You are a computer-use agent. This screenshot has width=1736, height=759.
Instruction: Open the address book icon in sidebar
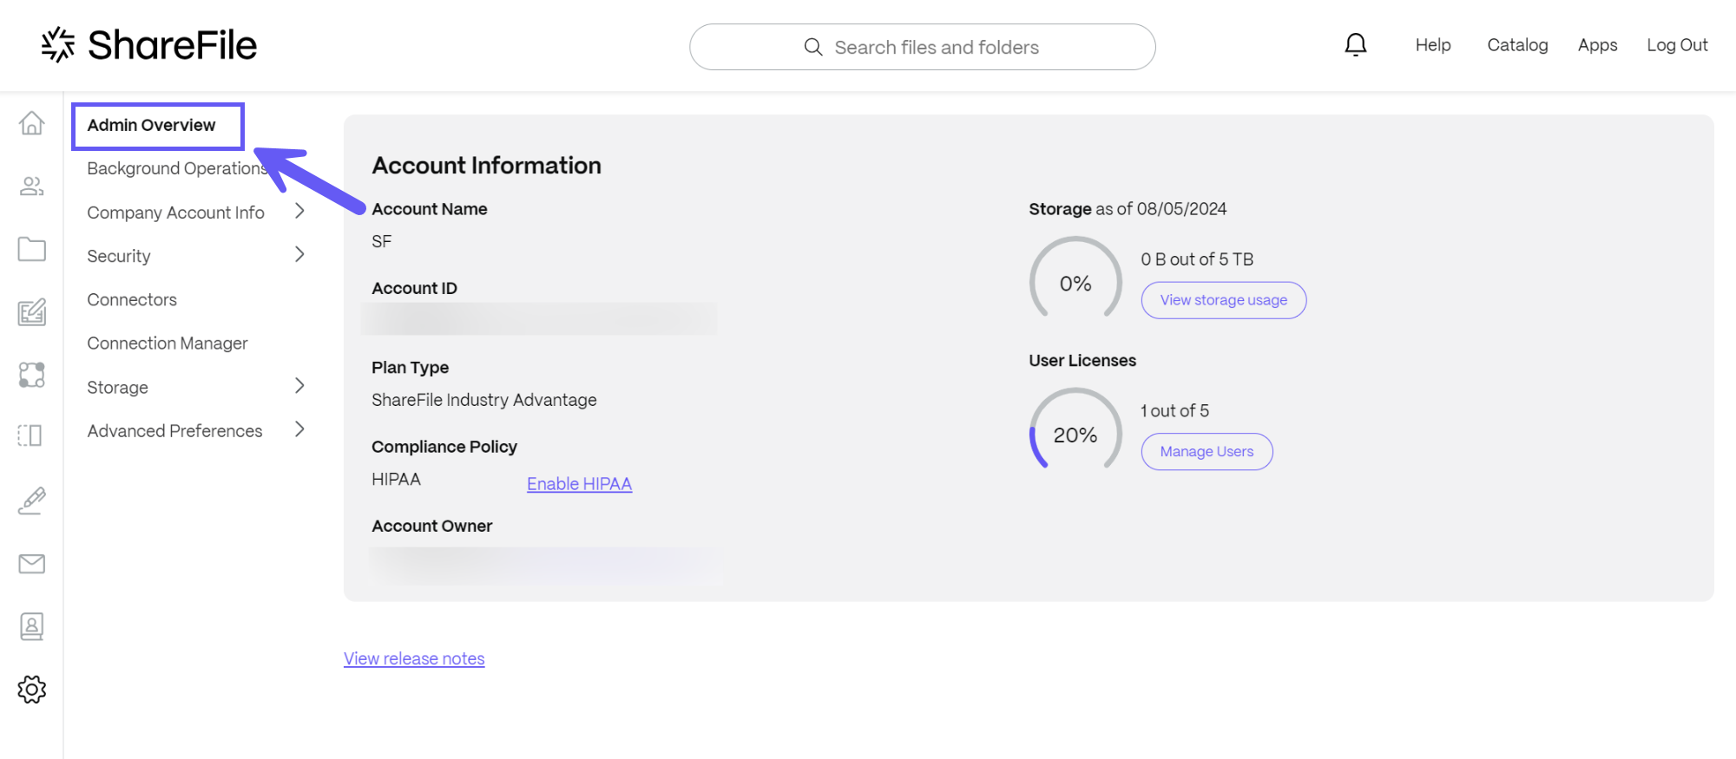32,626
